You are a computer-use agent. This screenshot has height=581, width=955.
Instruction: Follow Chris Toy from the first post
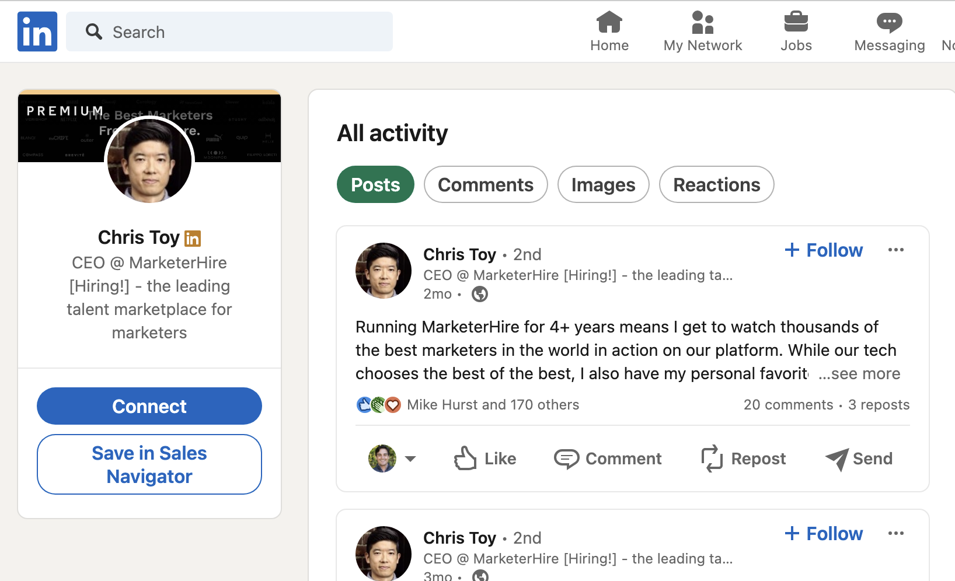click(x=823, y=250)
